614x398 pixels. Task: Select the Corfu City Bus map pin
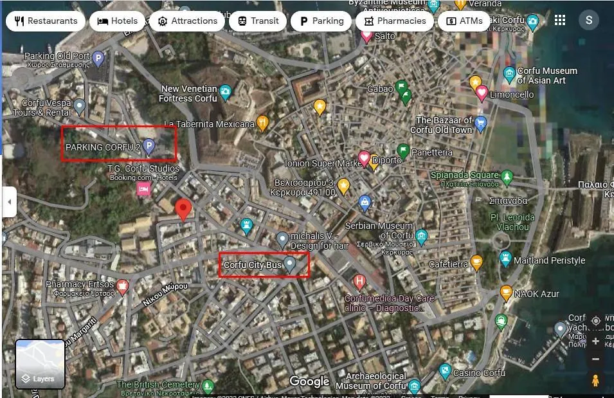click(290, 265)
